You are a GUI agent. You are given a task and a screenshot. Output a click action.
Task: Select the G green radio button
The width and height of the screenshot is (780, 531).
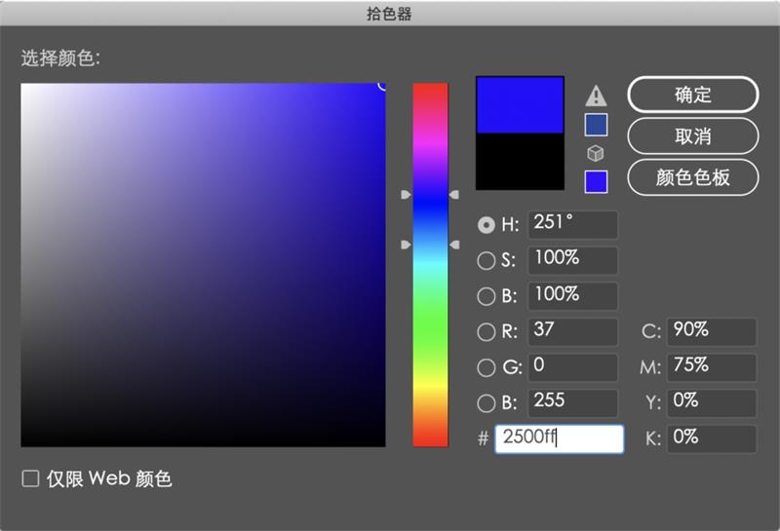(486, 368)
